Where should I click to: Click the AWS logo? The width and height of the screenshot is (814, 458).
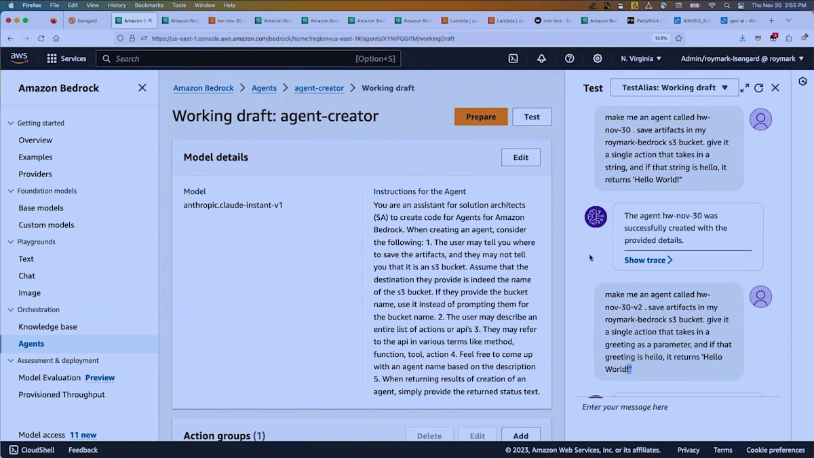click(19, 58)
